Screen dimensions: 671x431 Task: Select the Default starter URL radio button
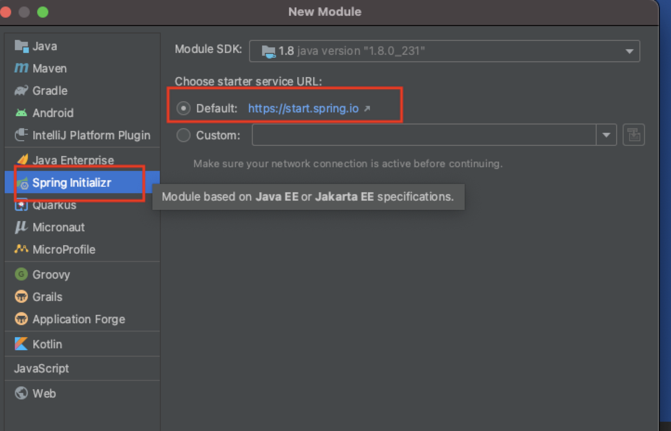184,109
